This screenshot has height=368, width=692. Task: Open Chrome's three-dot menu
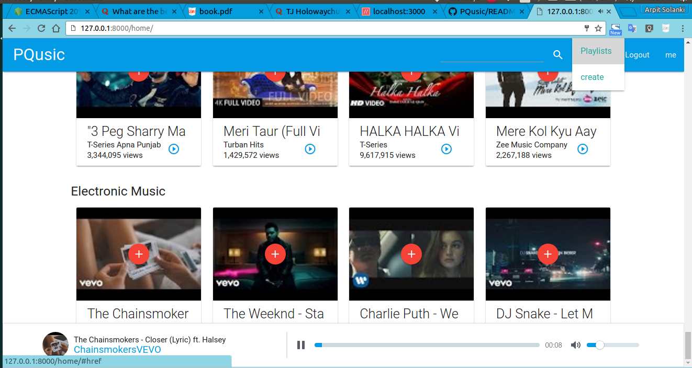tap(683, 28)
